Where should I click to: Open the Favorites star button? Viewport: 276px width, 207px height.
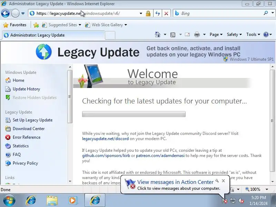click(x=15, y=25)
